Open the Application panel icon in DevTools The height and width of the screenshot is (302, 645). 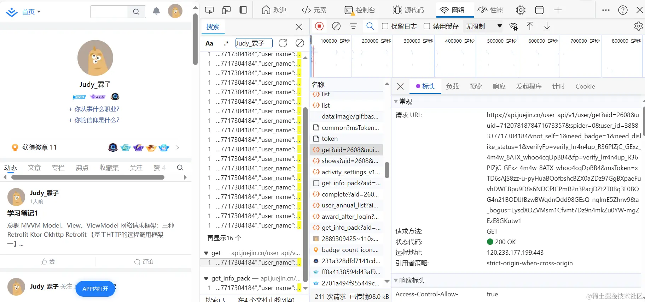(539, 10)
